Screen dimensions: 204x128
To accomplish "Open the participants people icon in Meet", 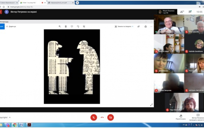I will [x=182, y=12].
